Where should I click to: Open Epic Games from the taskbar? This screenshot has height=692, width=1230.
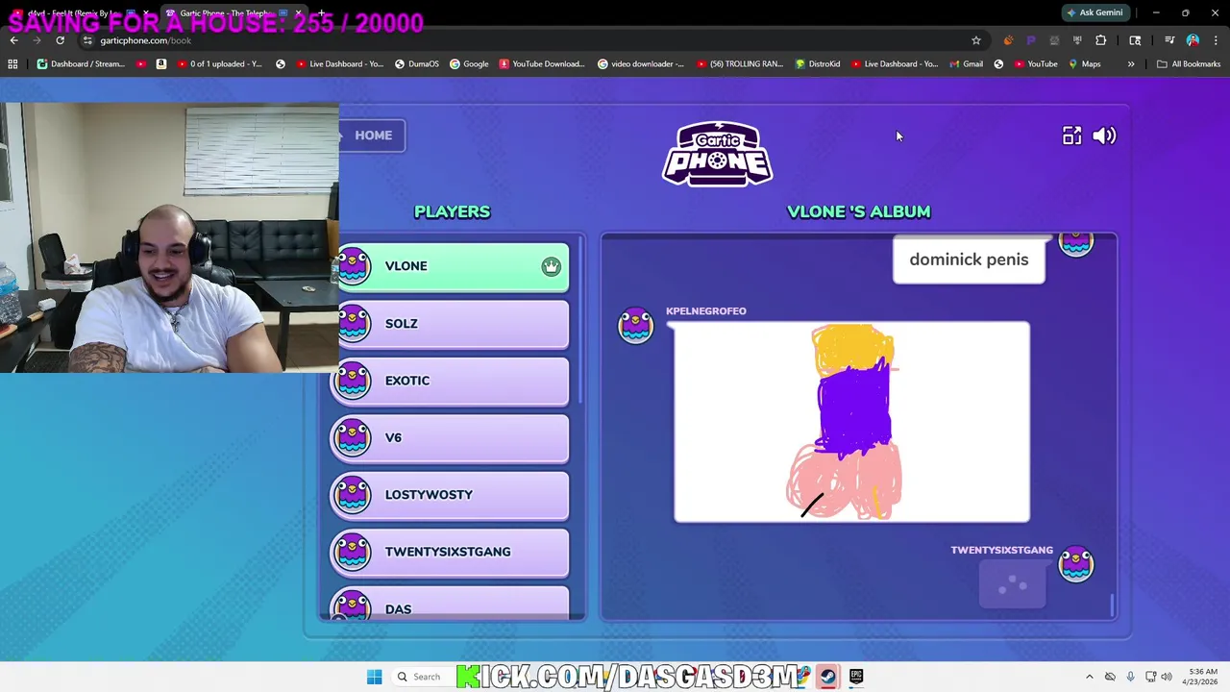point(856,677)
